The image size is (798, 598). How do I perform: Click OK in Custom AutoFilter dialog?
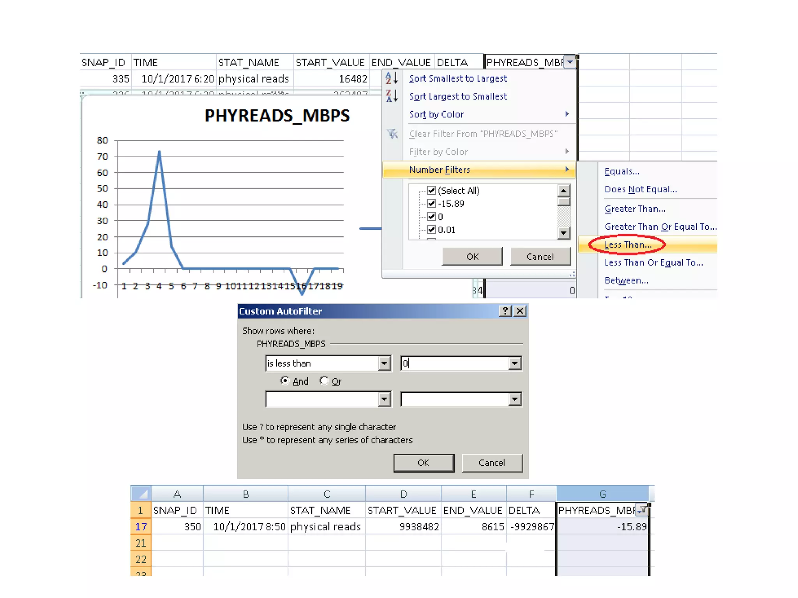[x=424, y=463]
